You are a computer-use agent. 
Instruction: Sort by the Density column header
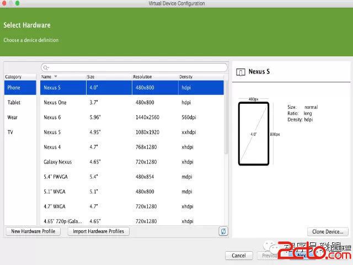tap(201, 77)
